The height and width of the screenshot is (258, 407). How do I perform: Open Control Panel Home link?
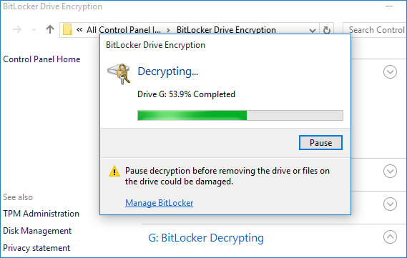point(41,59)
